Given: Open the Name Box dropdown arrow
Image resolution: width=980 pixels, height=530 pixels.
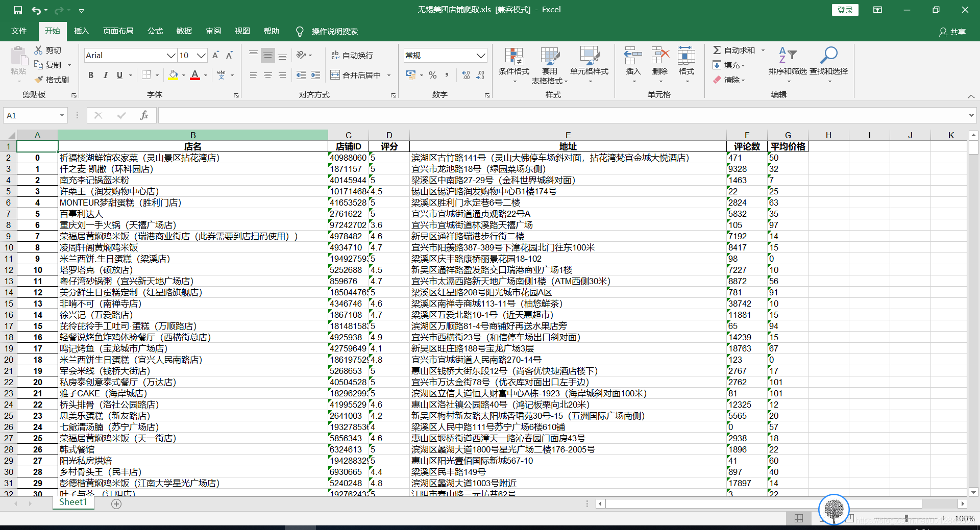Looking at the screenshot, I should coord(62,115).
